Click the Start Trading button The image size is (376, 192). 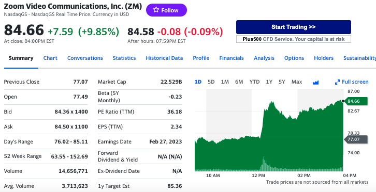[294, 27]
